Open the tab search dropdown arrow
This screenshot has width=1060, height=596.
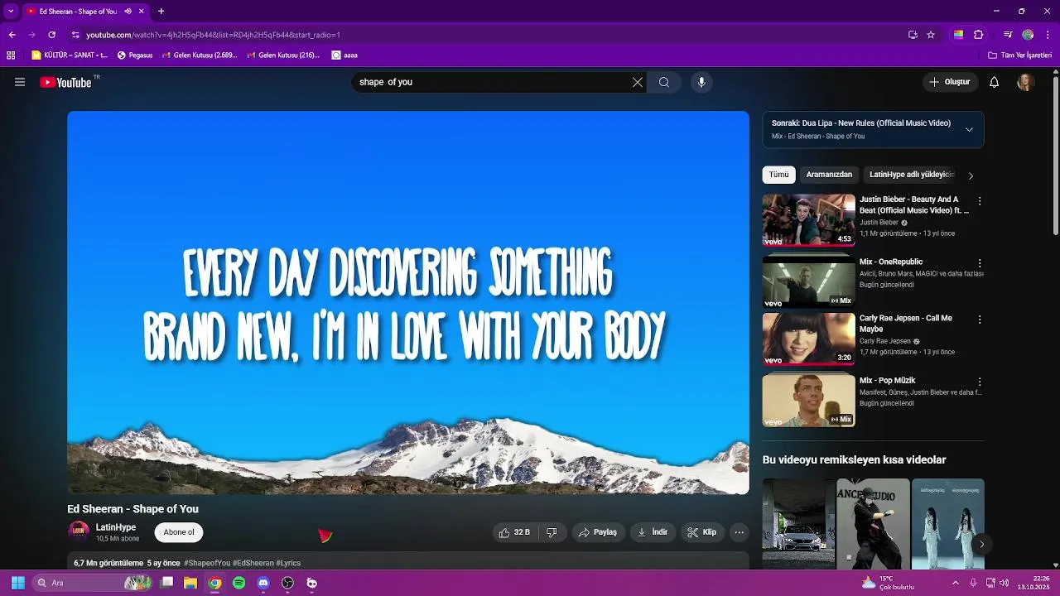pos(11,12)
